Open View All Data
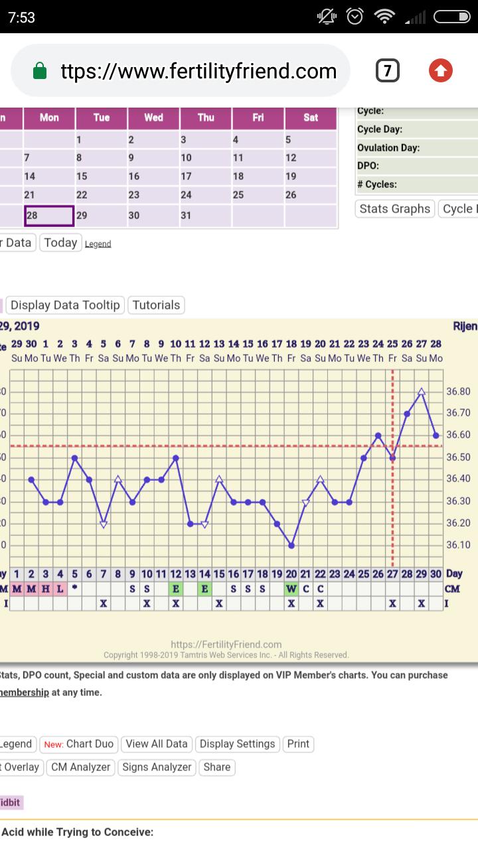 click(157, 744)
